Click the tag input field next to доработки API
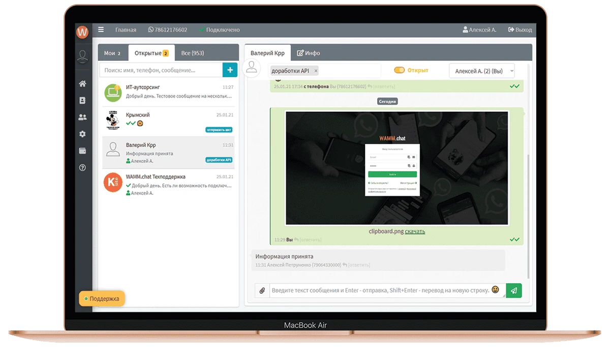Viewport: 610px width, 347px height. coord(349,71)
